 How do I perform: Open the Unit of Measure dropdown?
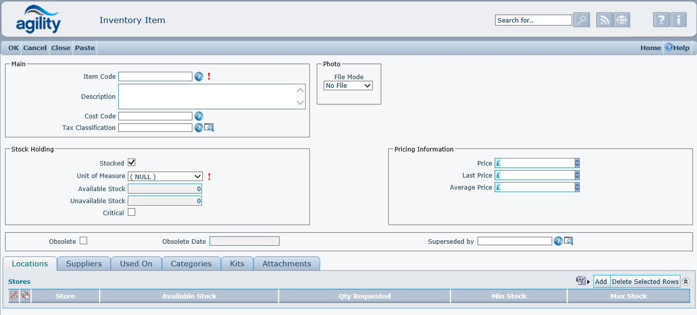click(x=165, y=177)
